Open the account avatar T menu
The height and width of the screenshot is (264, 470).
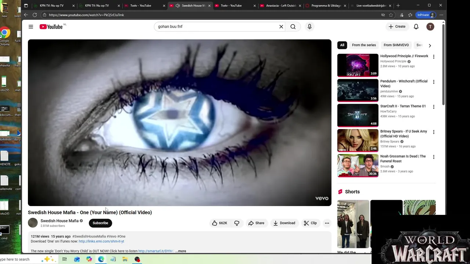(430, 26)
